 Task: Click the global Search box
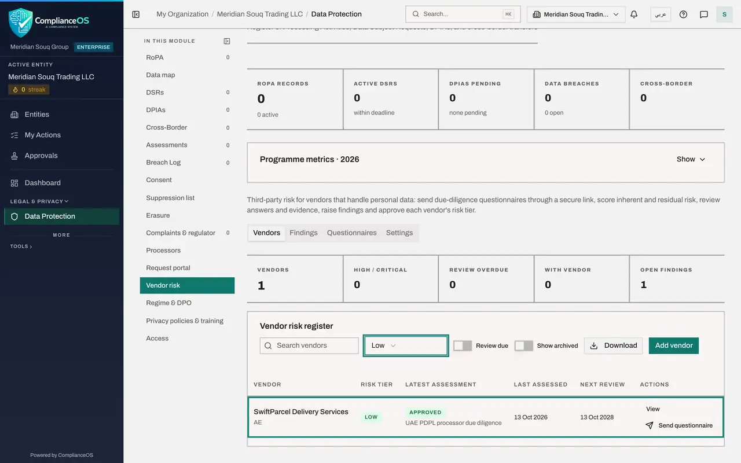point(463,14)
